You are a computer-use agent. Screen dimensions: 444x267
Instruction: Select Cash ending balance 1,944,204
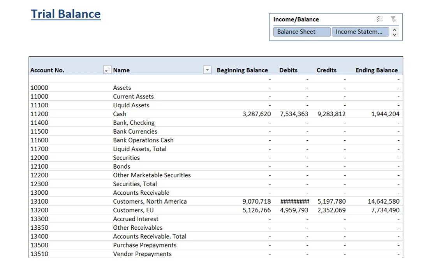(x=386, y=114)
